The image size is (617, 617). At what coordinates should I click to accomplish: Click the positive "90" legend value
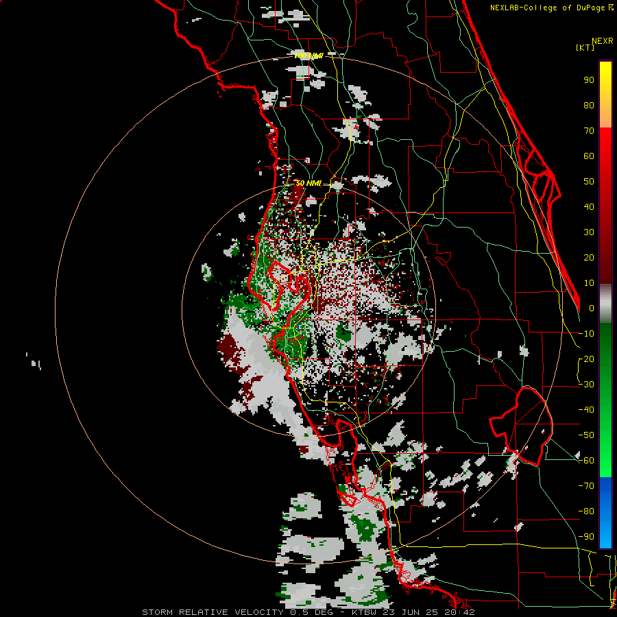pos(589,80)
